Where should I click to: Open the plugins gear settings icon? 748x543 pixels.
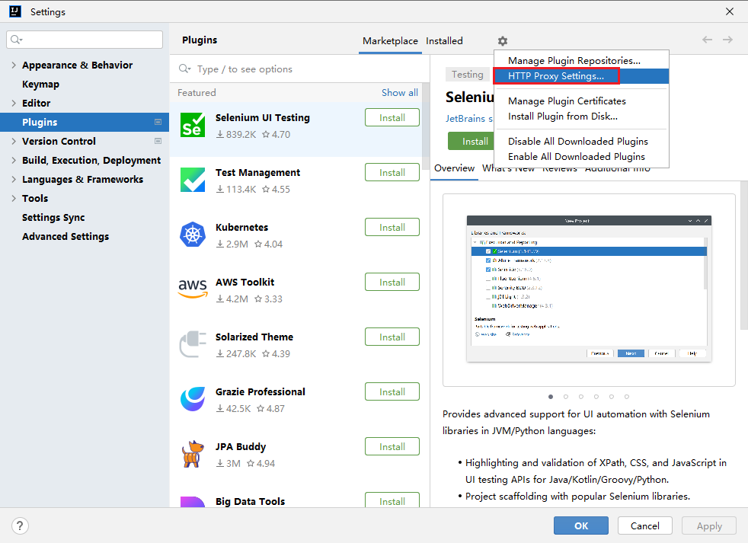point(502,41)
